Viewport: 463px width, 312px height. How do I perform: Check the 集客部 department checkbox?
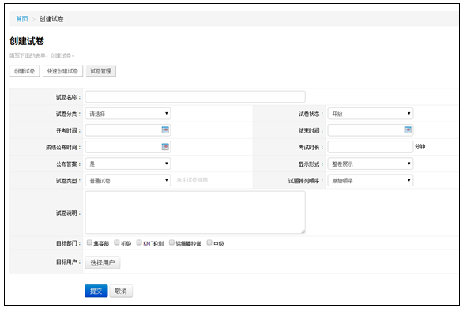click(89, 242)
